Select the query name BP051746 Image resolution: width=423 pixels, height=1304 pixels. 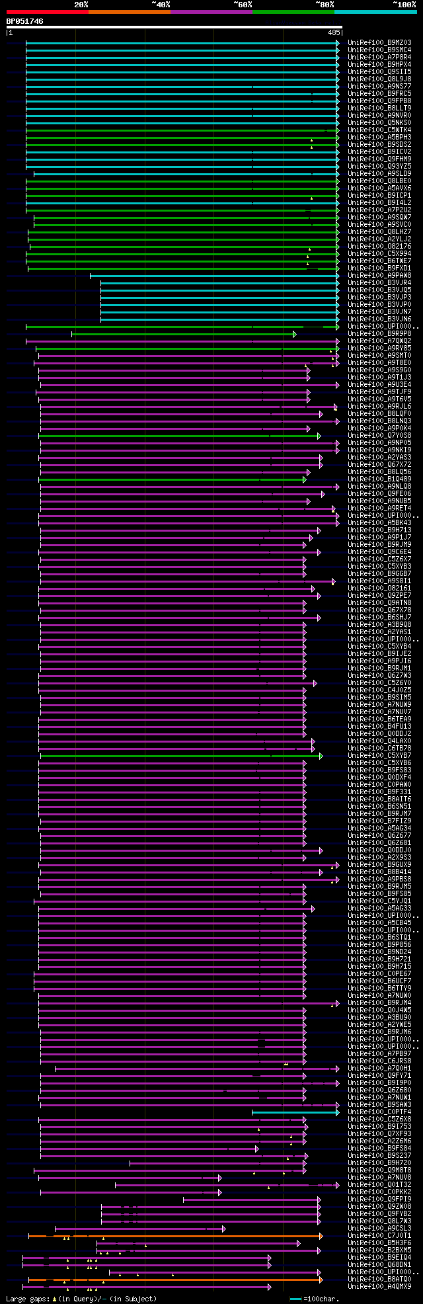[x=25, y=21]
